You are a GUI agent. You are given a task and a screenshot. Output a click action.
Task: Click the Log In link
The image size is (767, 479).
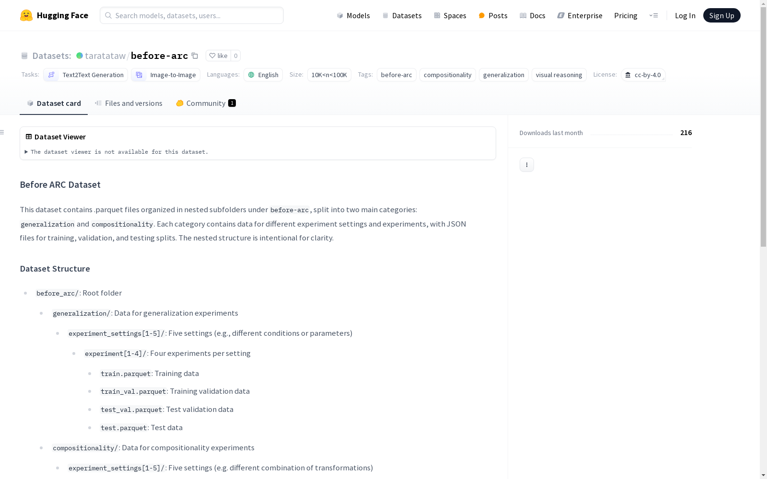point(685,15)
